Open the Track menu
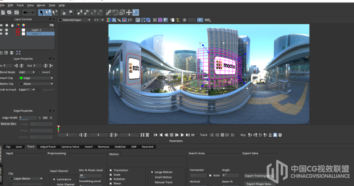The image size is (354, 186). click(20, 5)
